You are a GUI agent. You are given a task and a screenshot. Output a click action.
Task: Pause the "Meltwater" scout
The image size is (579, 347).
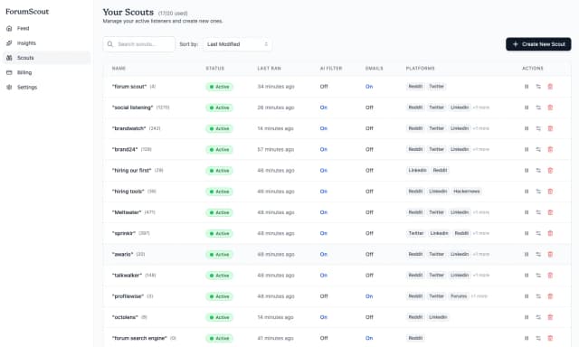pyautogui.click(x=527, y=212)
